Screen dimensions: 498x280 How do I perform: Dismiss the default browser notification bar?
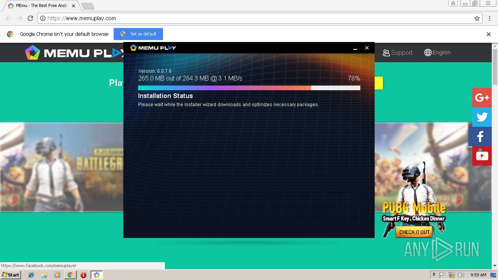489,34
